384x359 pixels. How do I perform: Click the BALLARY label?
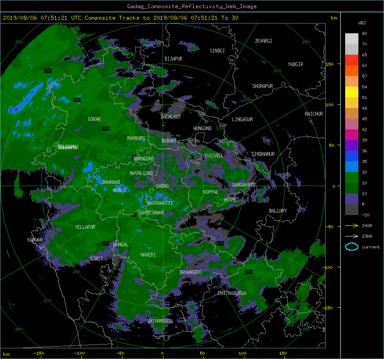(x=278, y=211)
